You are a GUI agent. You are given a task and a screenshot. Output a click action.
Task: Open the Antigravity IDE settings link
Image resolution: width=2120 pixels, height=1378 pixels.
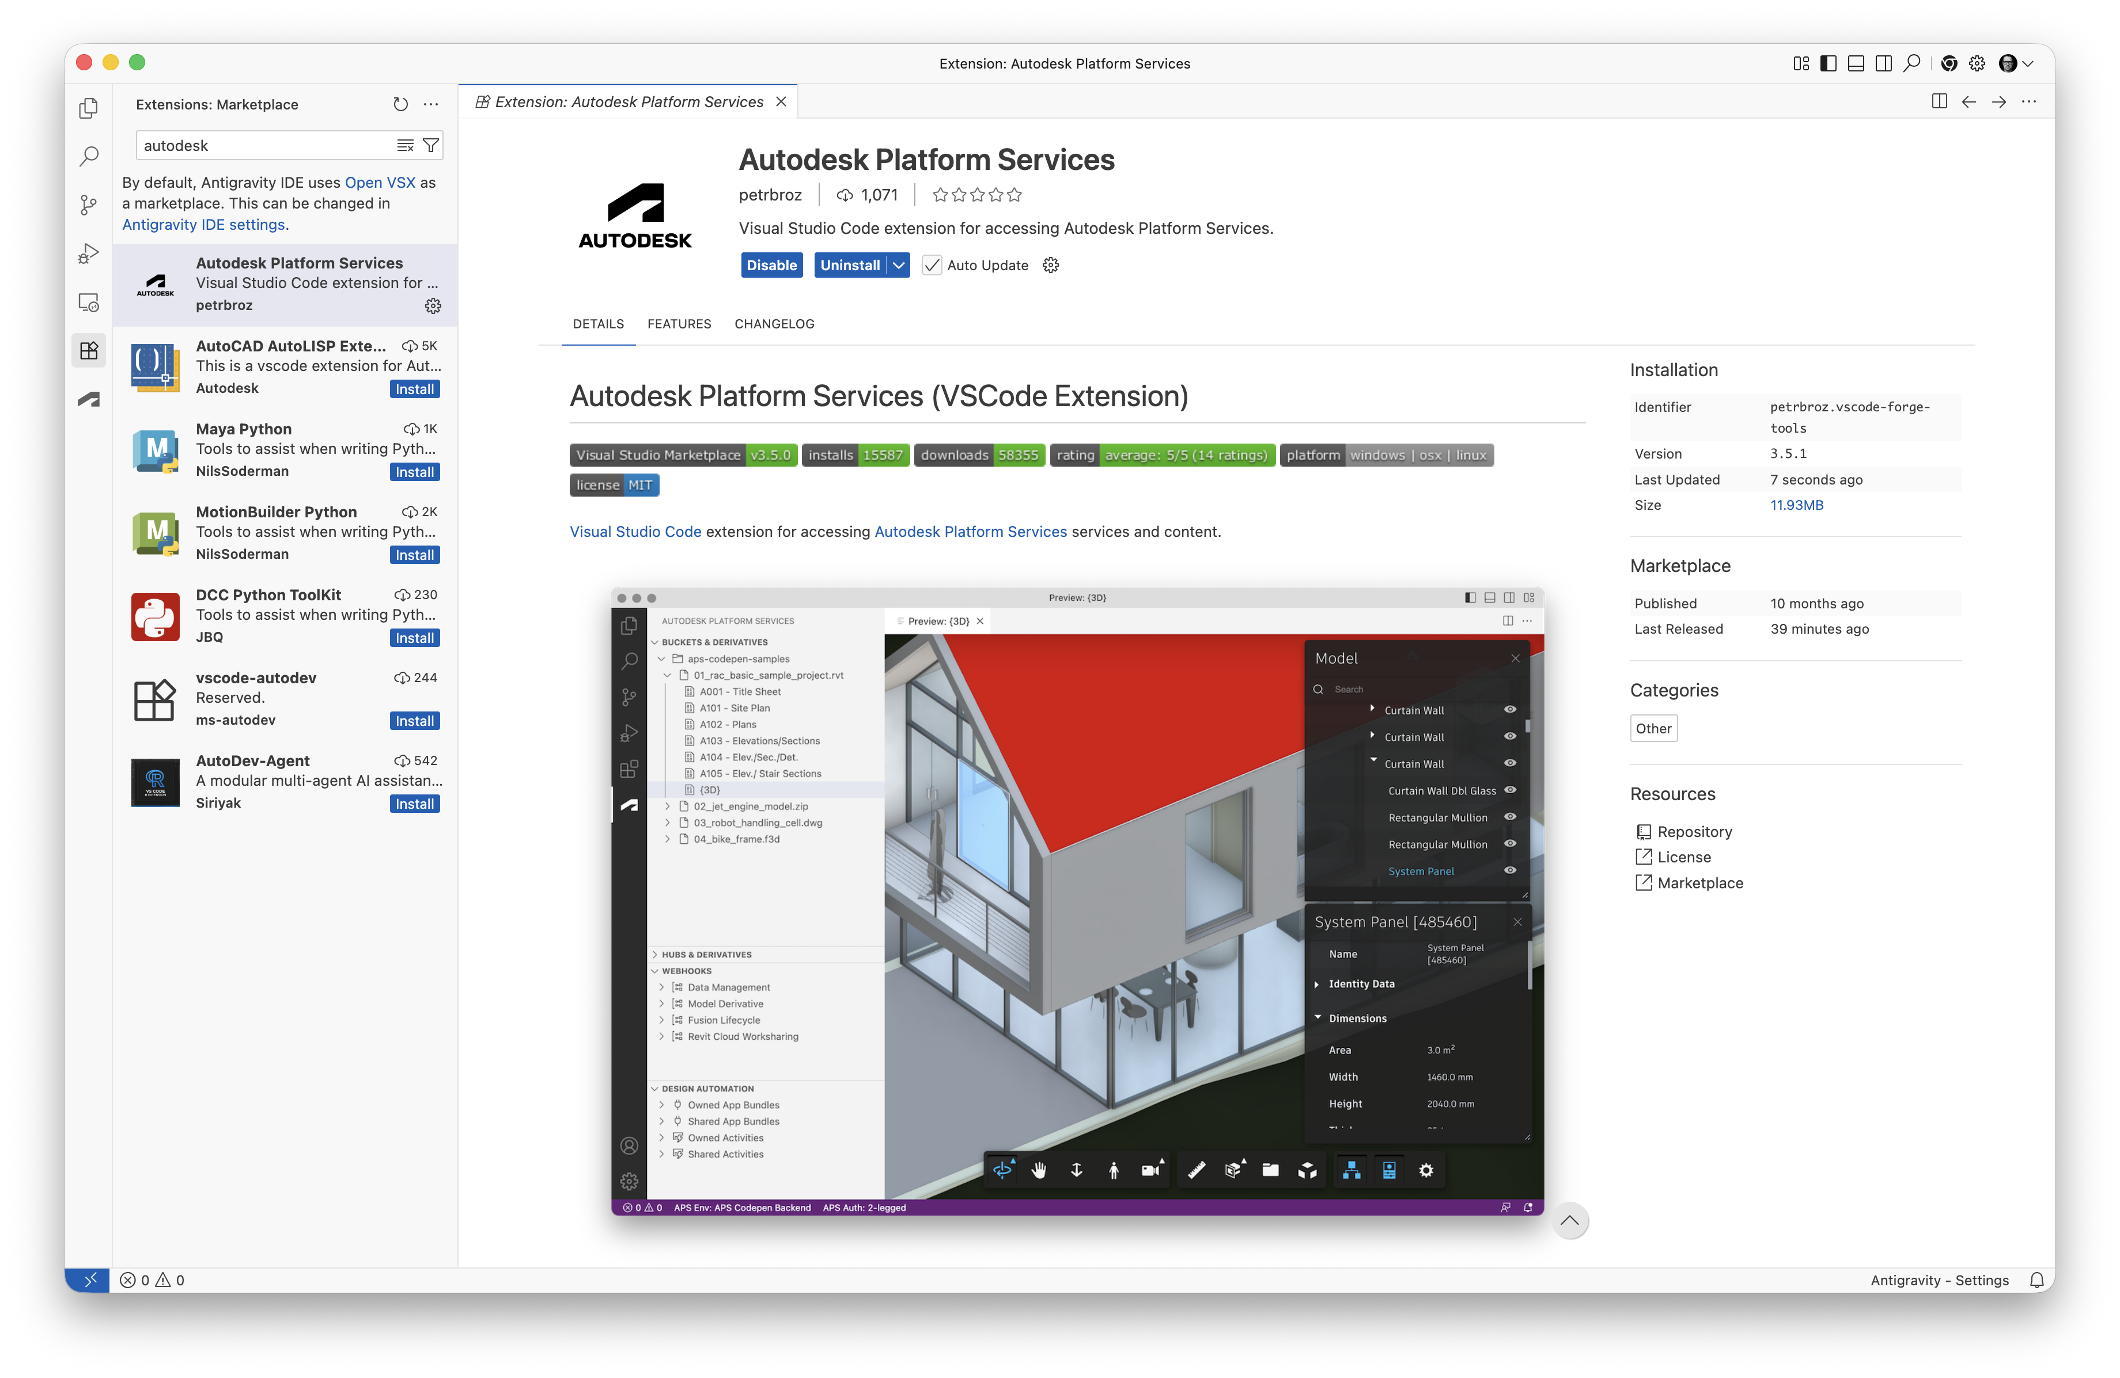pyautogui.click(x=204, y=225)
